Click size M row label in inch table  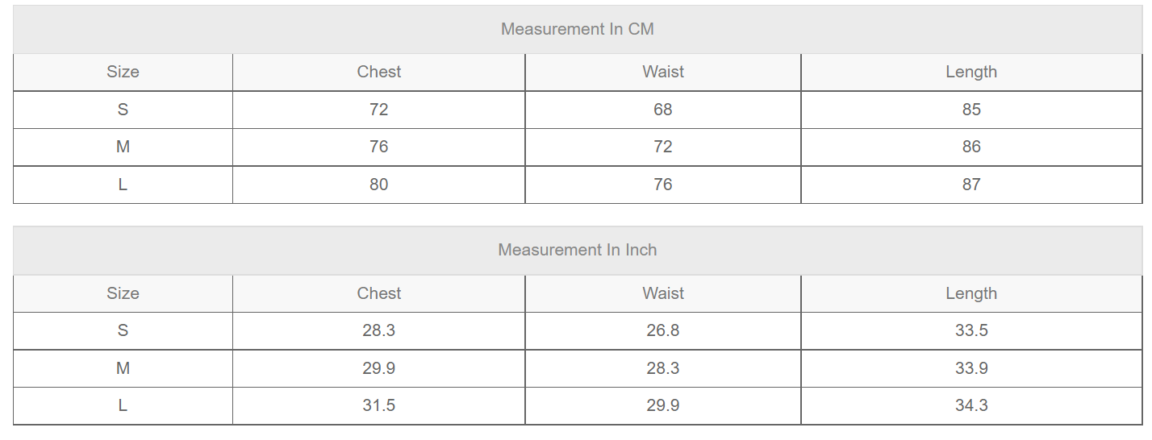123,368
